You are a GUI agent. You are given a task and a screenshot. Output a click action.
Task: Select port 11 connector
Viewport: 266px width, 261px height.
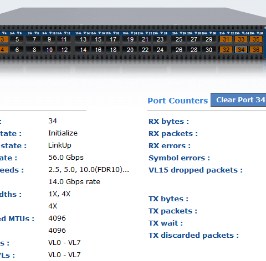(x=64, y=39)
